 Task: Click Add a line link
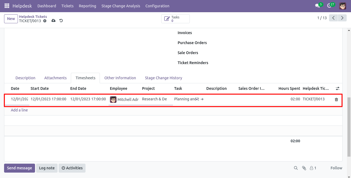pyautogui.click(x=19, y=110)
